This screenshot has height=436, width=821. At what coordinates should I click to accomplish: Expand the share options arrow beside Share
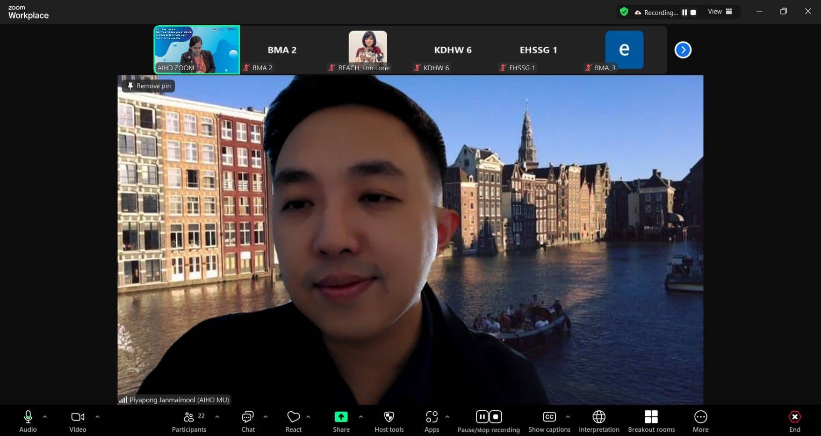[x=360, y=416]
